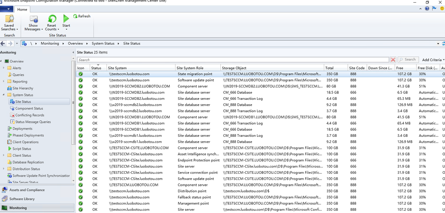Viewport: 445px width, 213px height.
Task: Select the Distribution point row
Action: (260, 191)
